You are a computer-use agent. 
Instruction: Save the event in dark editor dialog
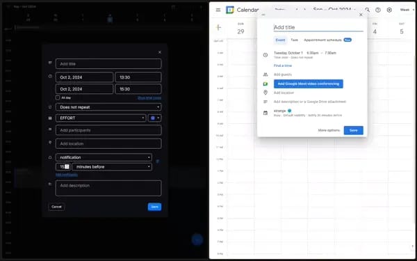click(154, 207)
